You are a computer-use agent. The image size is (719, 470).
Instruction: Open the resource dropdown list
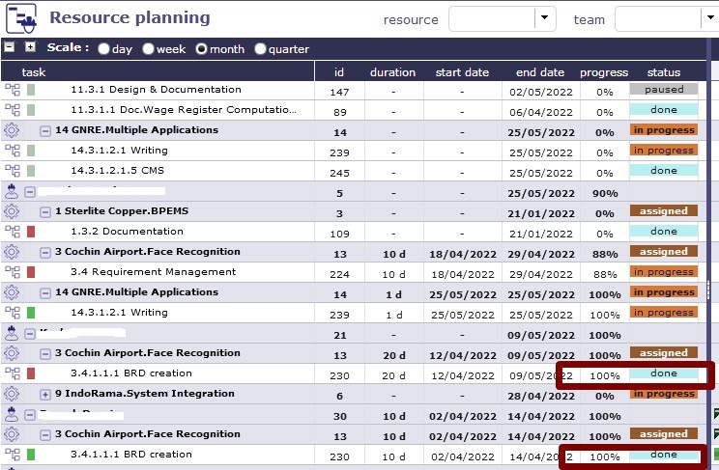click(546, 18)
